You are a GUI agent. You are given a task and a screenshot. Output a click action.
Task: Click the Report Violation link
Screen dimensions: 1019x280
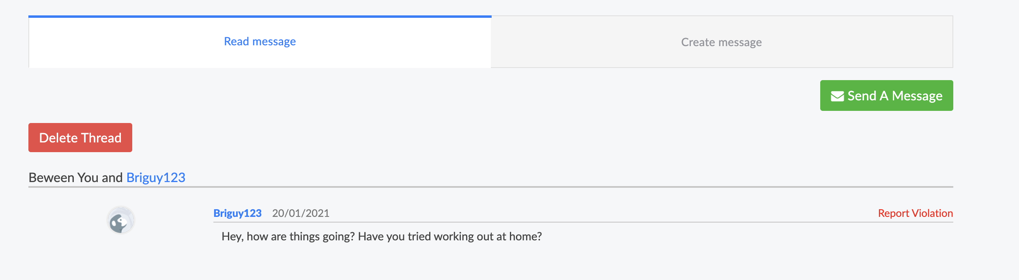click(915, 213)
